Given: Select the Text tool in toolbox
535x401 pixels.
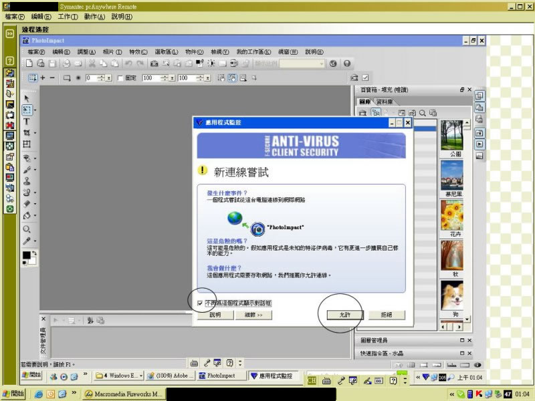Looking at the screenshot, I should tap(27, 122).
